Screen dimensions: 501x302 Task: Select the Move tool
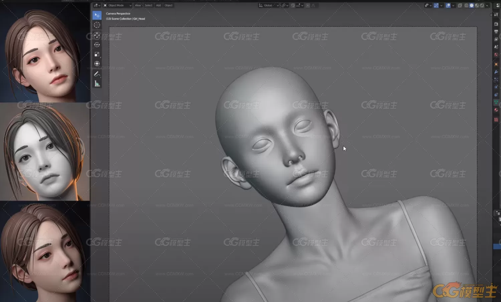coord(97,35)
